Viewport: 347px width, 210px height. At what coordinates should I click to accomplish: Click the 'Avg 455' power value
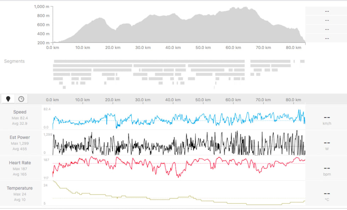[x=20, y=149]
